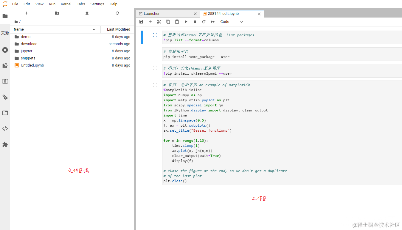Select the jupyter folder
This screenshot has width=402, height=230.
[72, 51]
